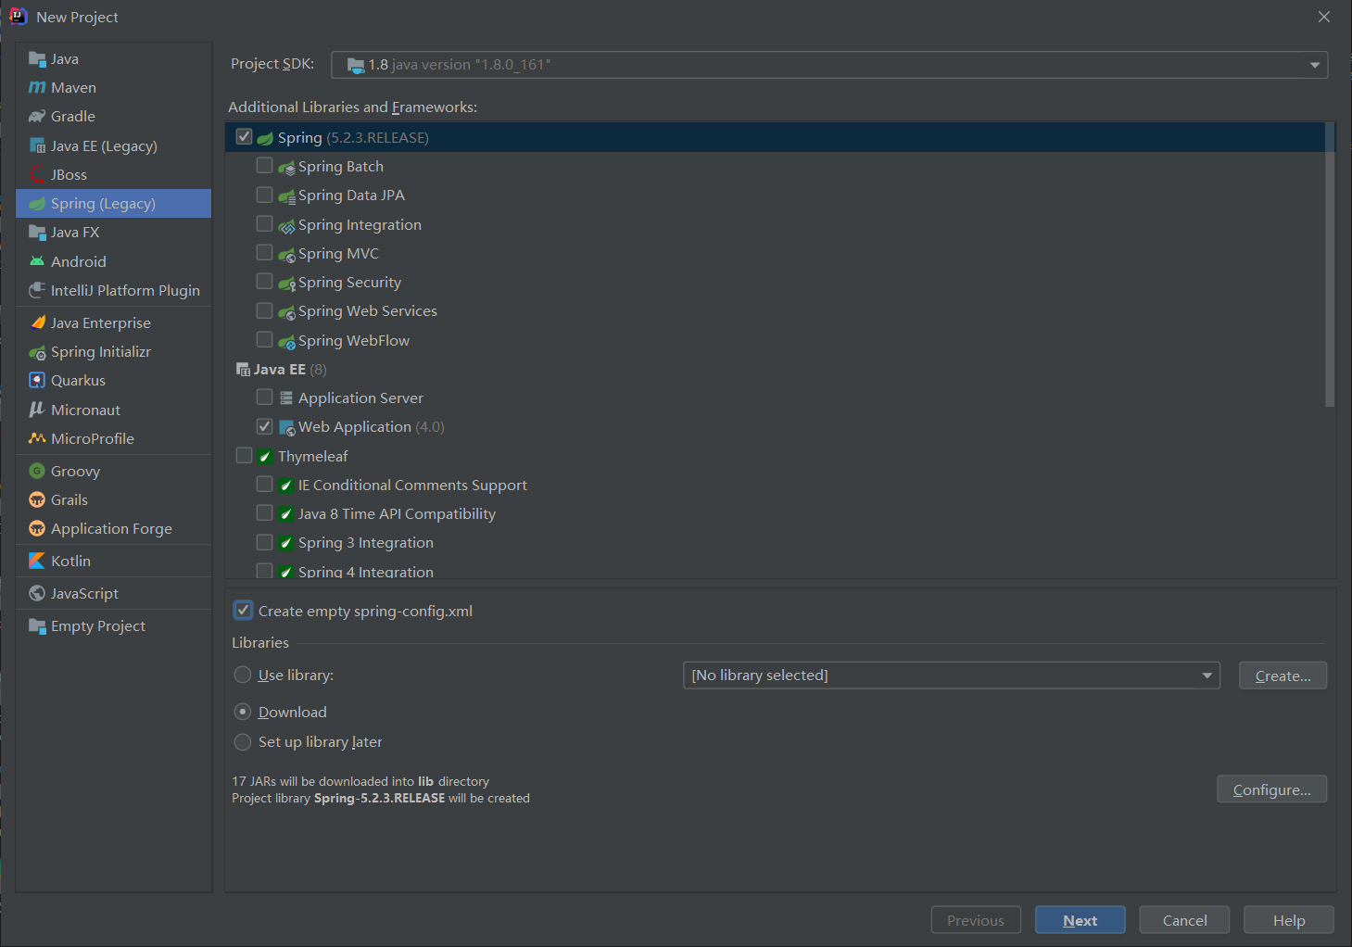Choose the Android robot icon
This screenshot has height=947, width=1352.
[x=37, y=261]
